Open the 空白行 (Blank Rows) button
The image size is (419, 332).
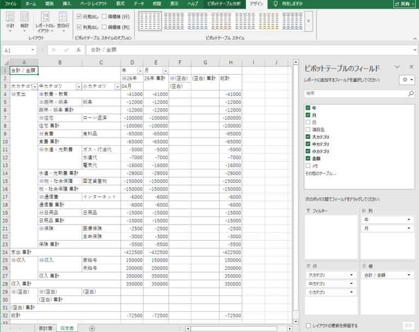63,22
